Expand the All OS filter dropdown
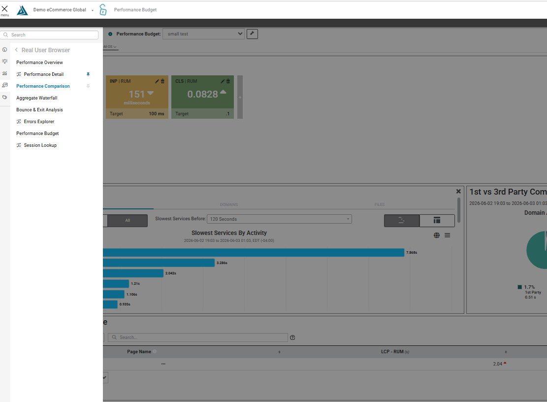Image resolution: width=547 pixels, height=402 pixels. click(x=110, y=47)
